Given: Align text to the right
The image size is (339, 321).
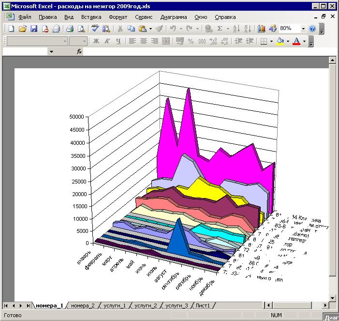Looking at the screenshot, I should (x=155, y=41).
